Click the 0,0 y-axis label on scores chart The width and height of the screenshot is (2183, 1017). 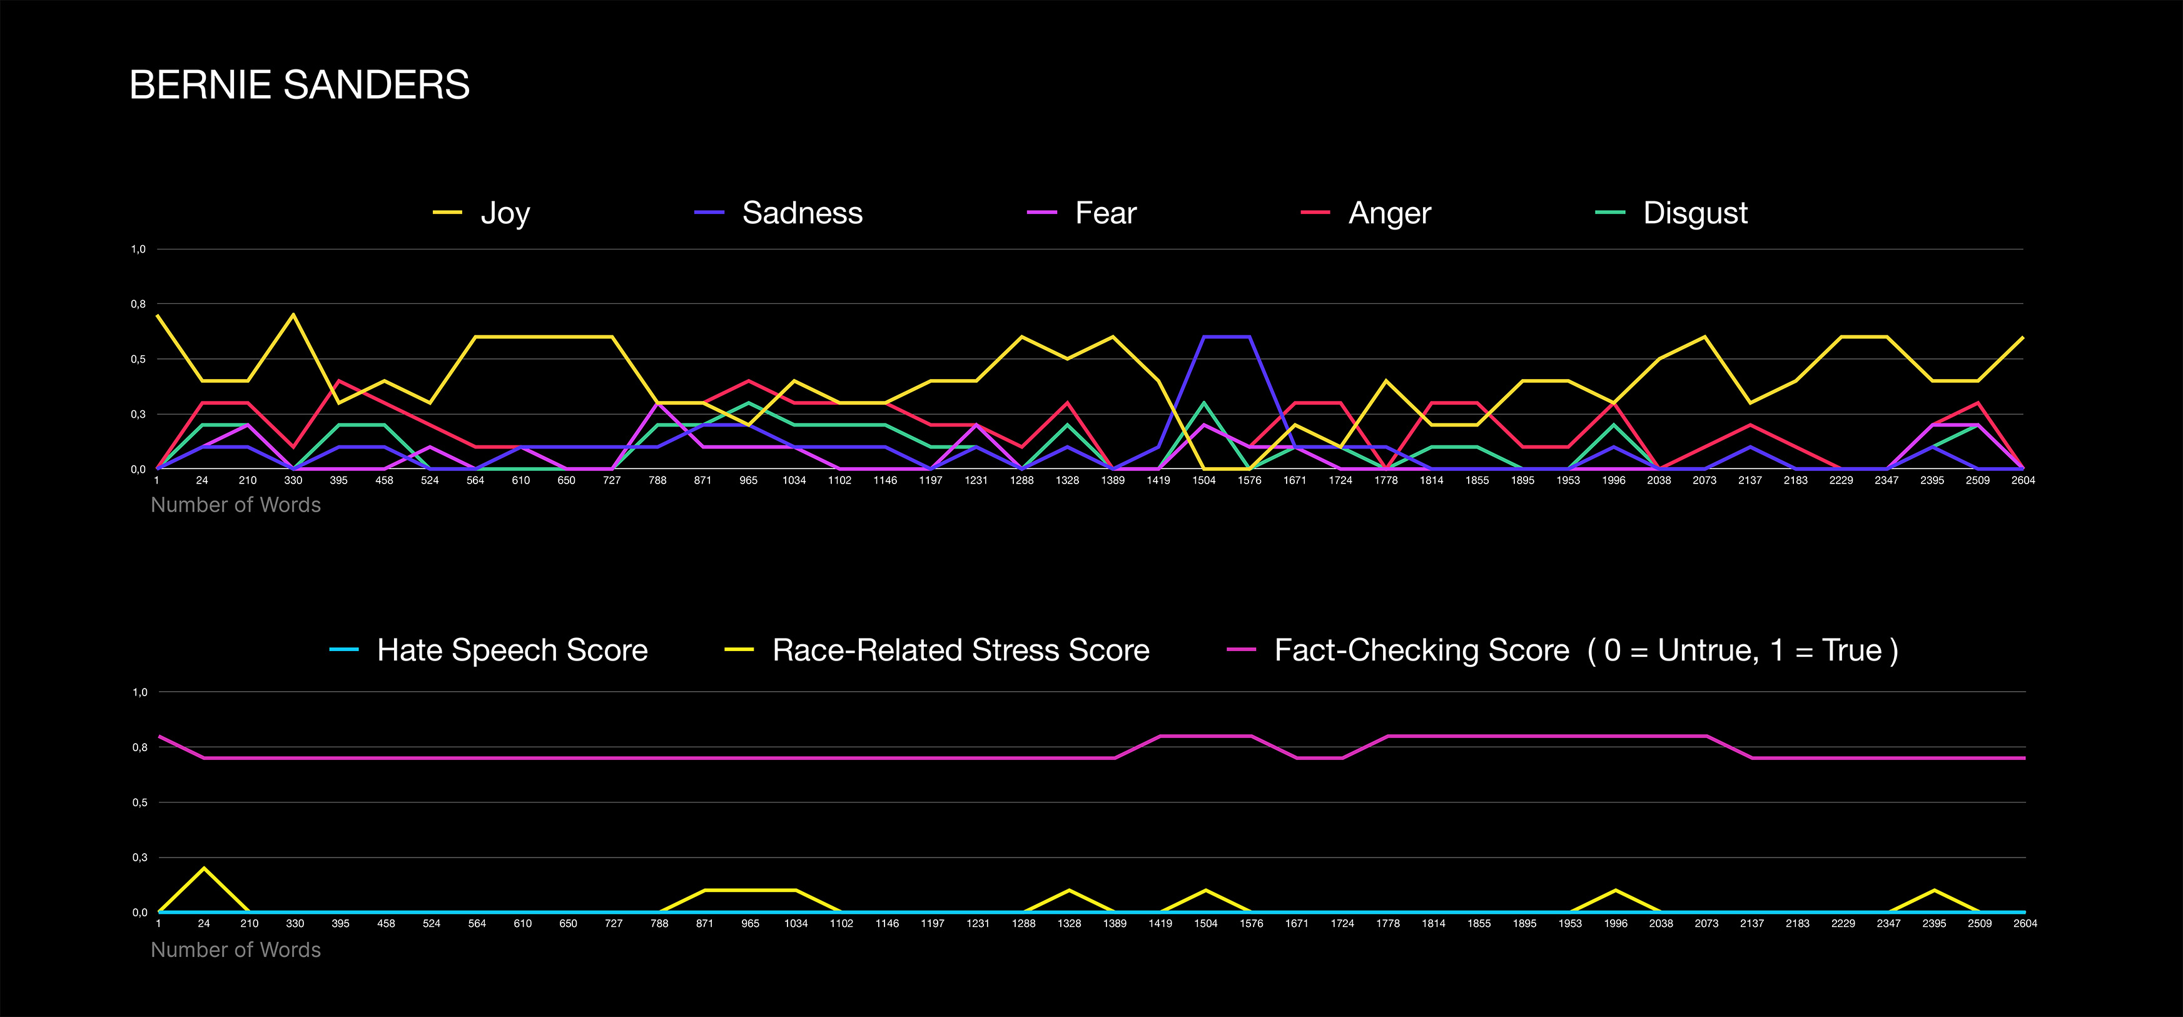coord(140,913)
